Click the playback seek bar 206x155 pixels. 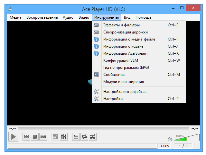click(x=104, y=128)
